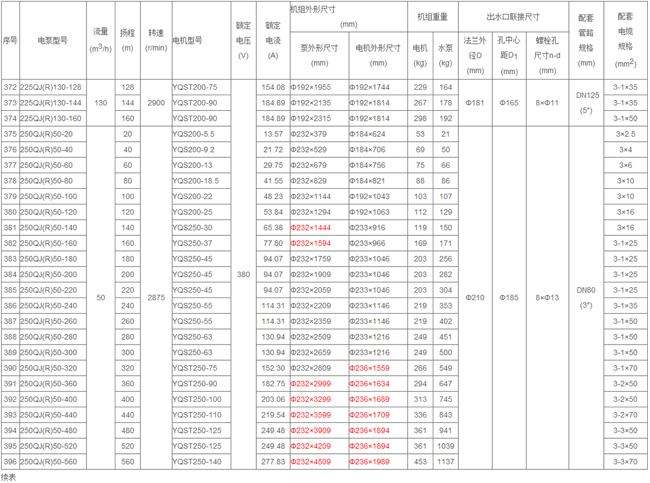Click rated current value 154.08
Viewport: 650px width, 483px height.
pyautogui.click(x=274, y=87)
